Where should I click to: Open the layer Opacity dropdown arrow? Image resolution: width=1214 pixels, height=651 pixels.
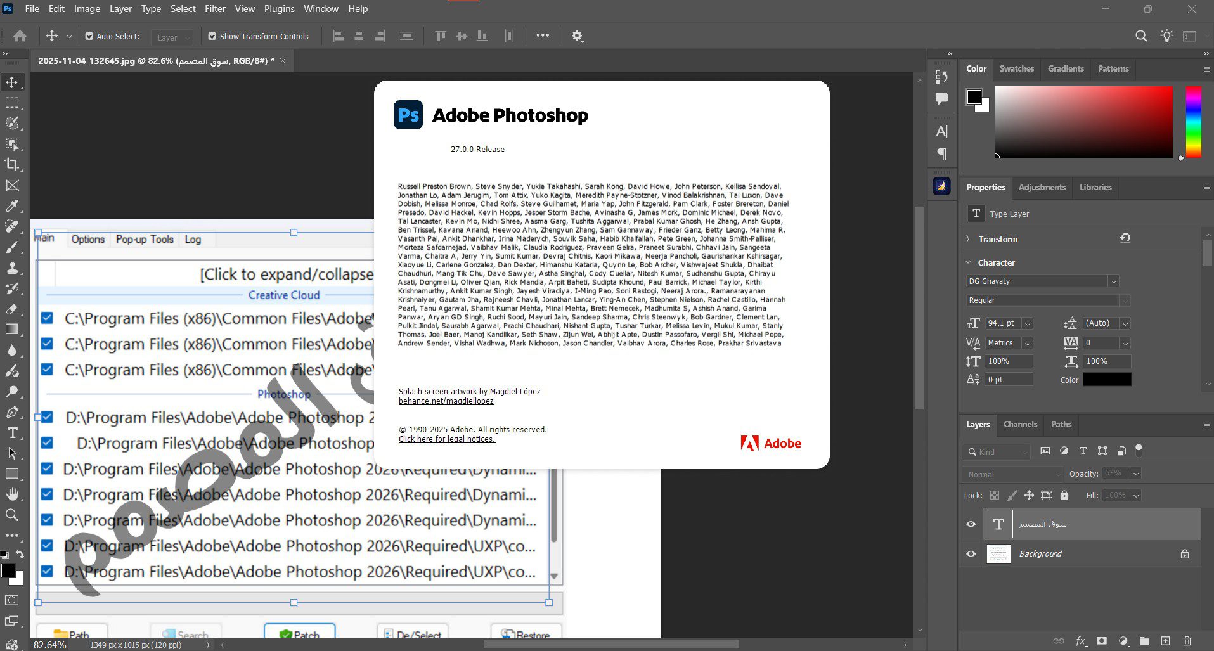[1136, 474]
